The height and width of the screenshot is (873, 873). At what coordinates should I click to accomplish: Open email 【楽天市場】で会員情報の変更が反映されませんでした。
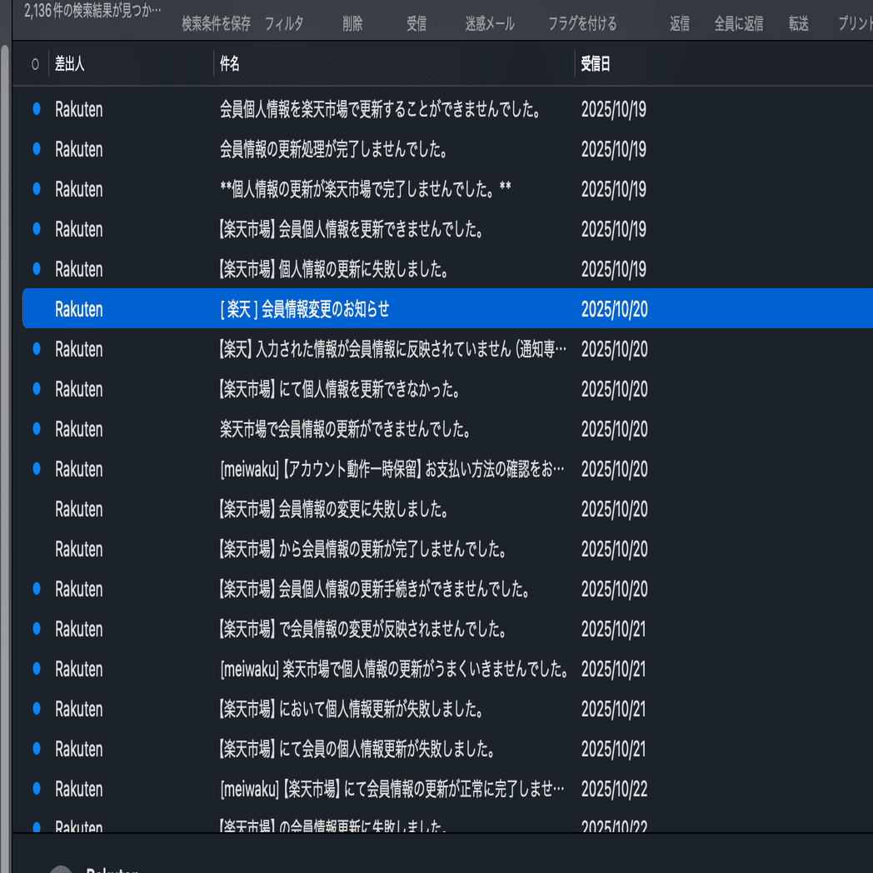tap(447, 629)
